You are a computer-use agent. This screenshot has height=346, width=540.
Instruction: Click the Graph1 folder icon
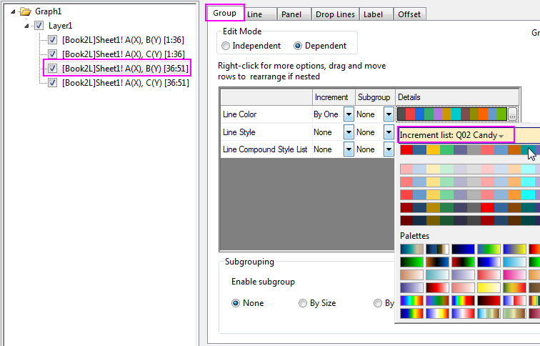[x=25, y=11]
